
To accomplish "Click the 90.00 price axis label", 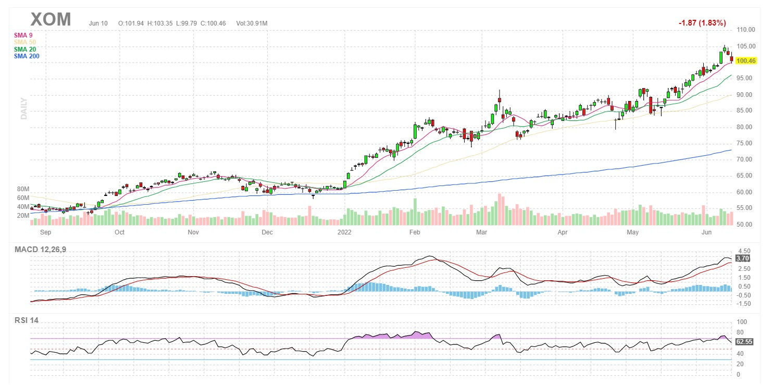I will (x=745, y=94).
